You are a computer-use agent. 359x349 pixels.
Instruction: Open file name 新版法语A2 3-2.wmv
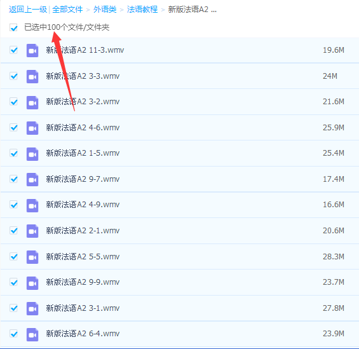click(x=83, y=102)
